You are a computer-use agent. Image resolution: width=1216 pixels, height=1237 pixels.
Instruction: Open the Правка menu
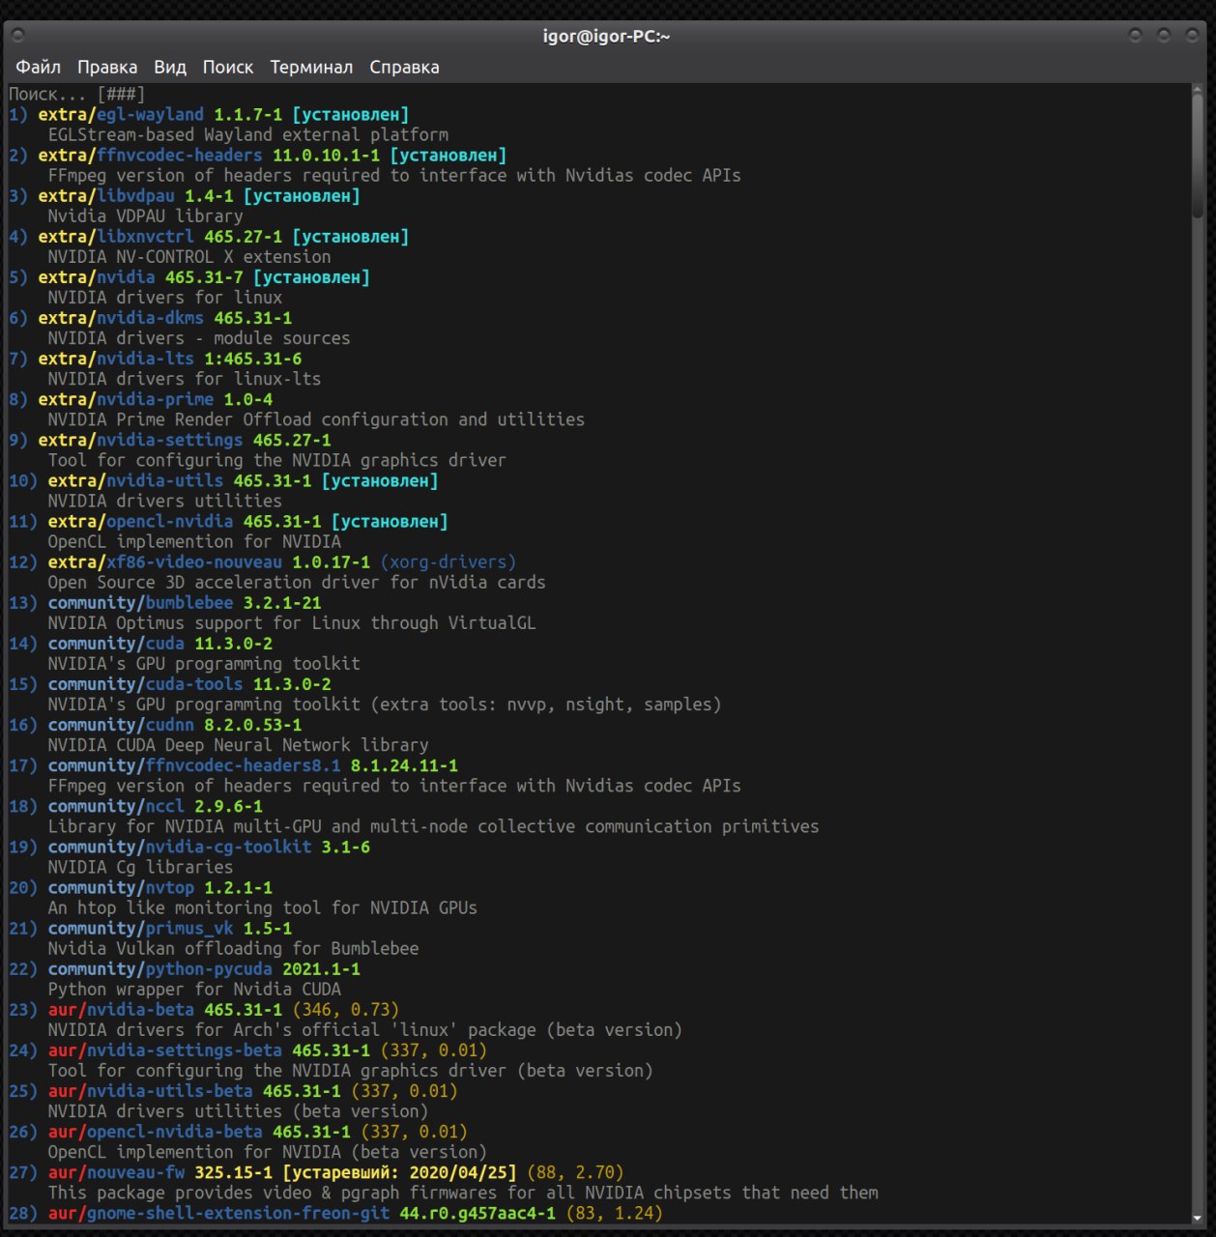(x=107, y=67)
